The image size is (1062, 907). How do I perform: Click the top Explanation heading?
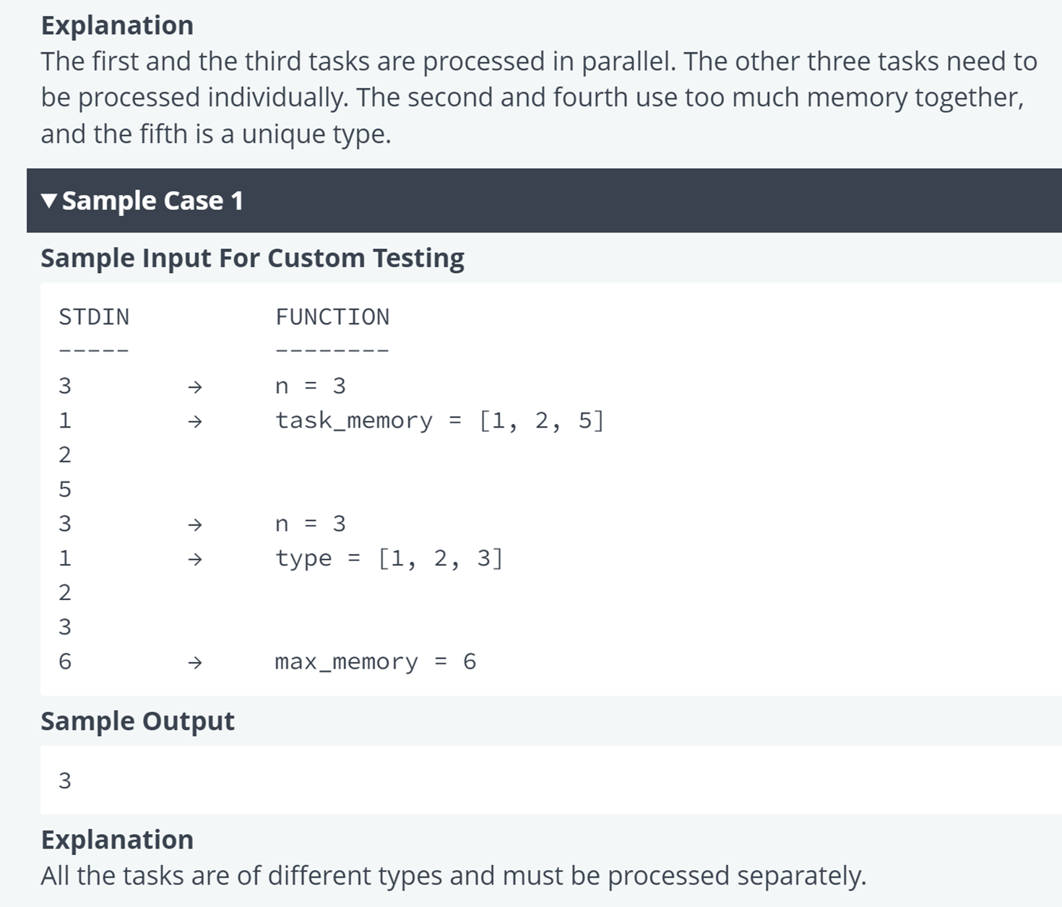pos(117,25)
